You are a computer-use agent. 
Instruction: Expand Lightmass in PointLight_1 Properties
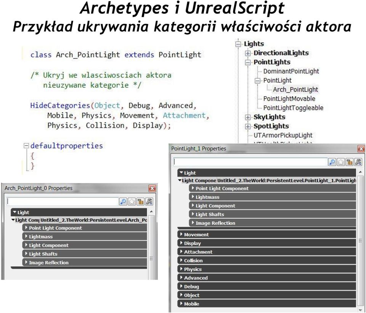coord(193,197)
